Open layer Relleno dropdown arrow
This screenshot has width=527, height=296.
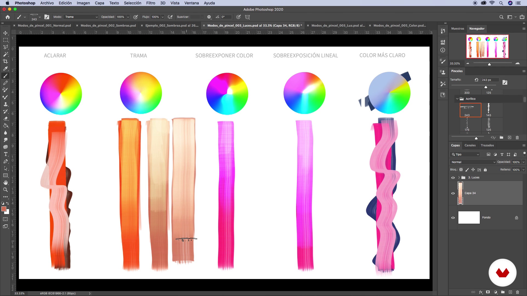pos(523,170)
